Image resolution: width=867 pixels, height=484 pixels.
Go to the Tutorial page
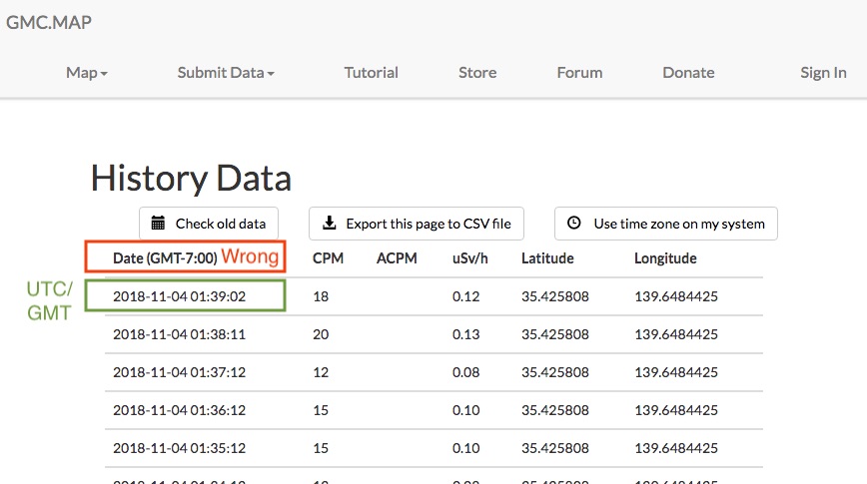(x=371, y=73)
